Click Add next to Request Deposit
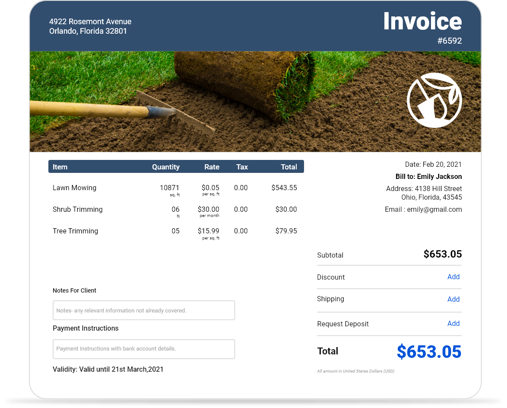Viewport: 507px width, 408px height. (x=453, y=323)
